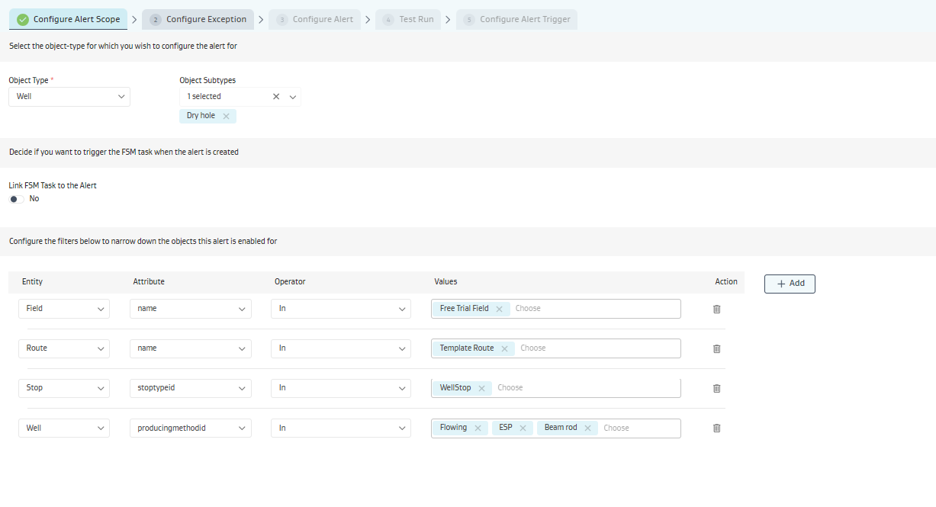
Task: Clear all selected Object Subtypes
Action: point(276,97)
